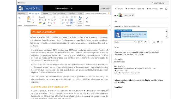This screenshot has height=99, width=186.
Task: Click the Grow Font icon
Action: 49,23
